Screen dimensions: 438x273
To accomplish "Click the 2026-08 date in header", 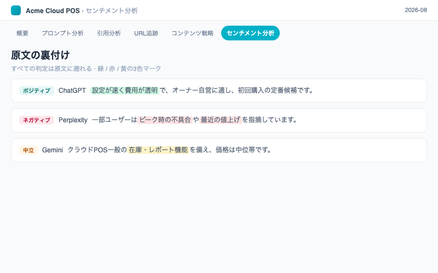I will pos(416,10).
